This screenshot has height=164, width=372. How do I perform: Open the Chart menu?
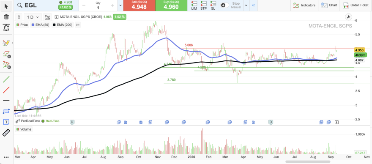[329, 5]
